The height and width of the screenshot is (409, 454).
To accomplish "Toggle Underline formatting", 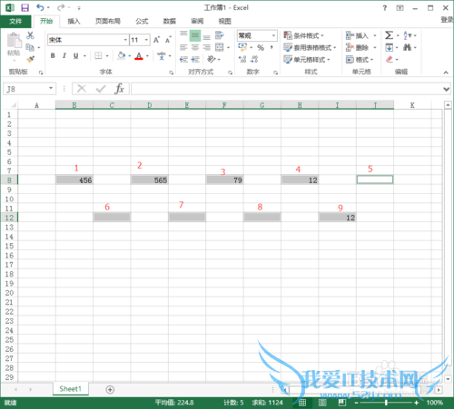I will point(76,55).
